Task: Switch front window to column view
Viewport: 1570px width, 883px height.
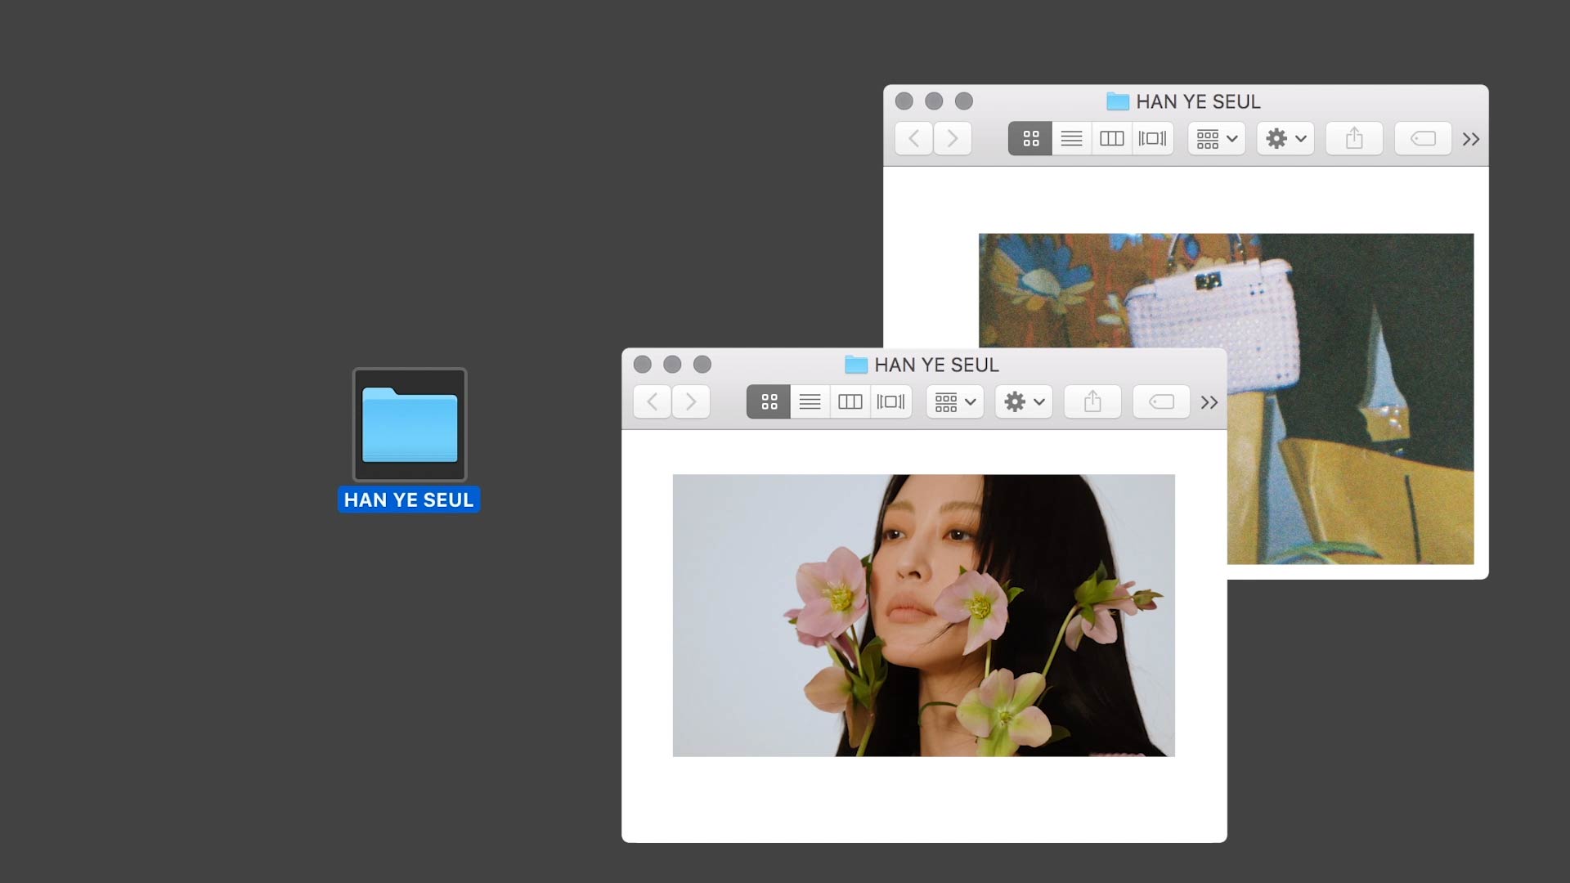Action: [850, 401]
